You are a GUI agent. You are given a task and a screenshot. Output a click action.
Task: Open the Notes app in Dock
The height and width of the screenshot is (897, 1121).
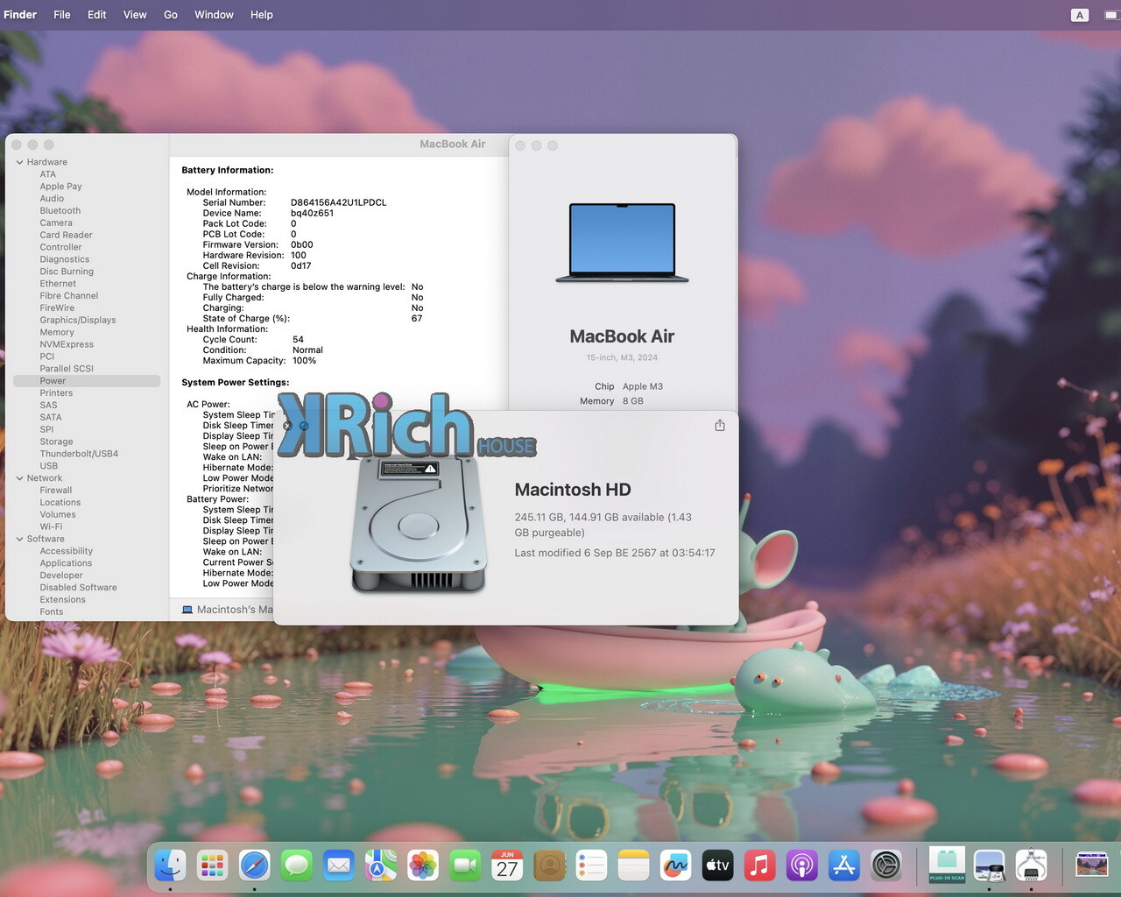point(633,866)
